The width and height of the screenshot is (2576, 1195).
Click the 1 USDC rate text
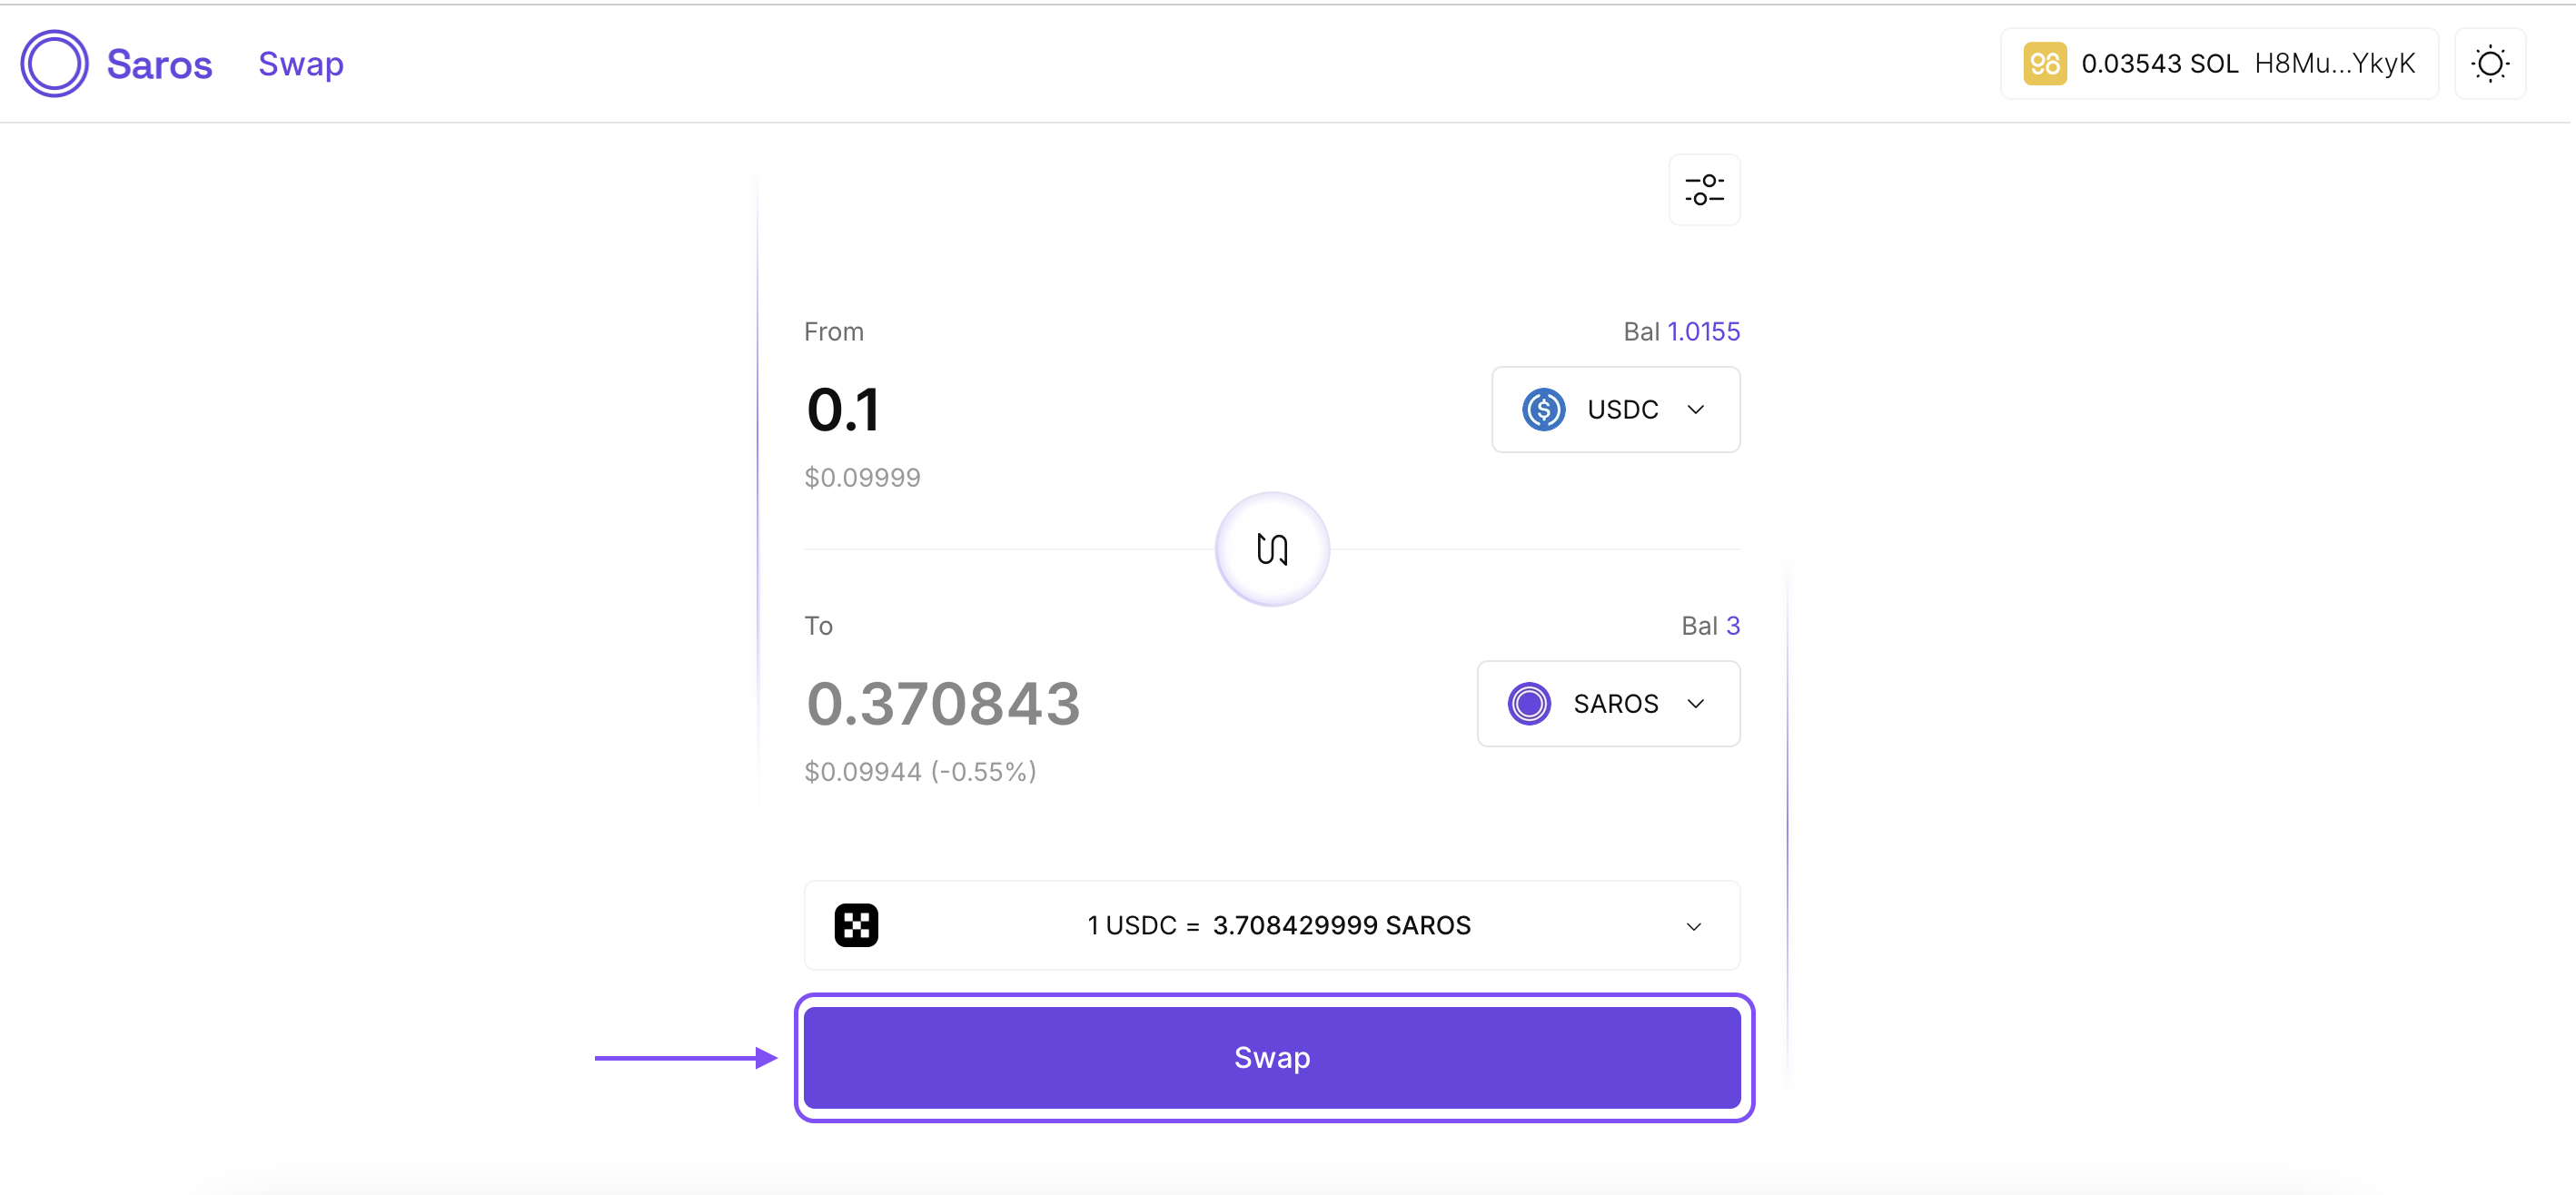click(x=1131, y=925)
